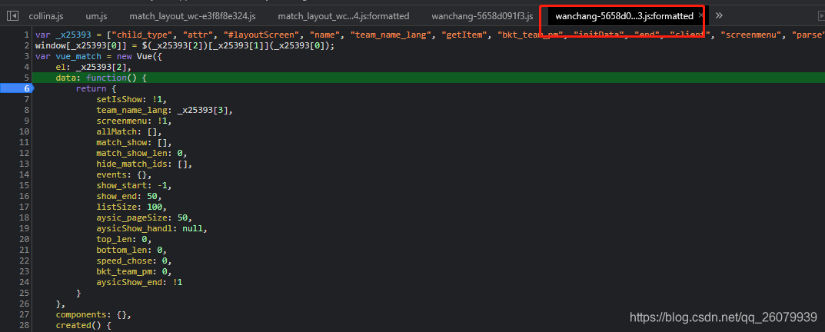Open the collina.js tab
The height and width of the screenshot is (332, 825).
click(46, 16)
